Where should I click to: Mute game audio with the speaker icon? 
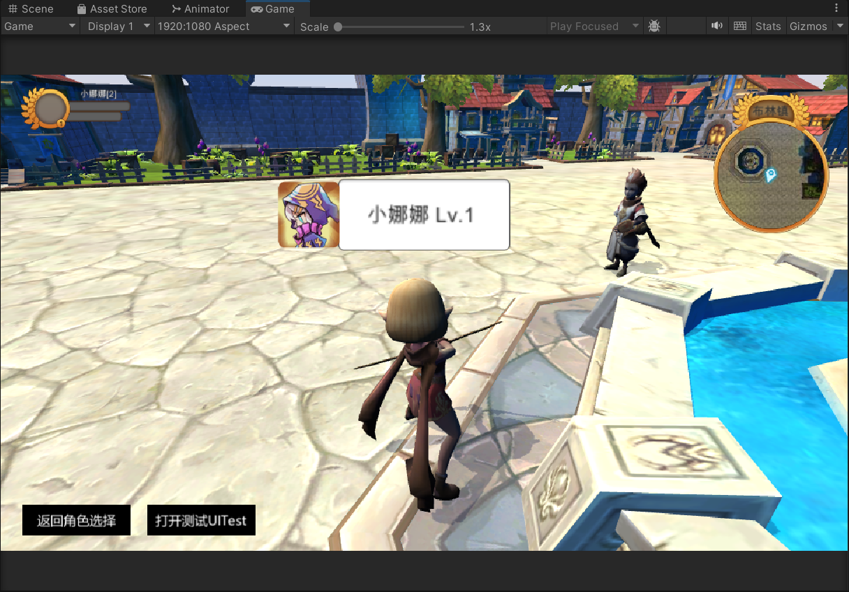coord(716,27)
